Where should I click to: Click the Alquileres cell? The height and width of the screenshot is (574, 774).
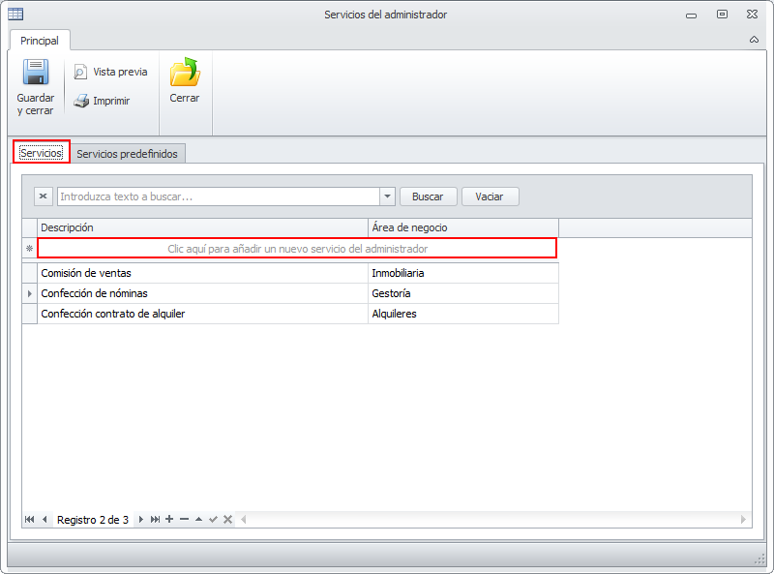[463, 314]
